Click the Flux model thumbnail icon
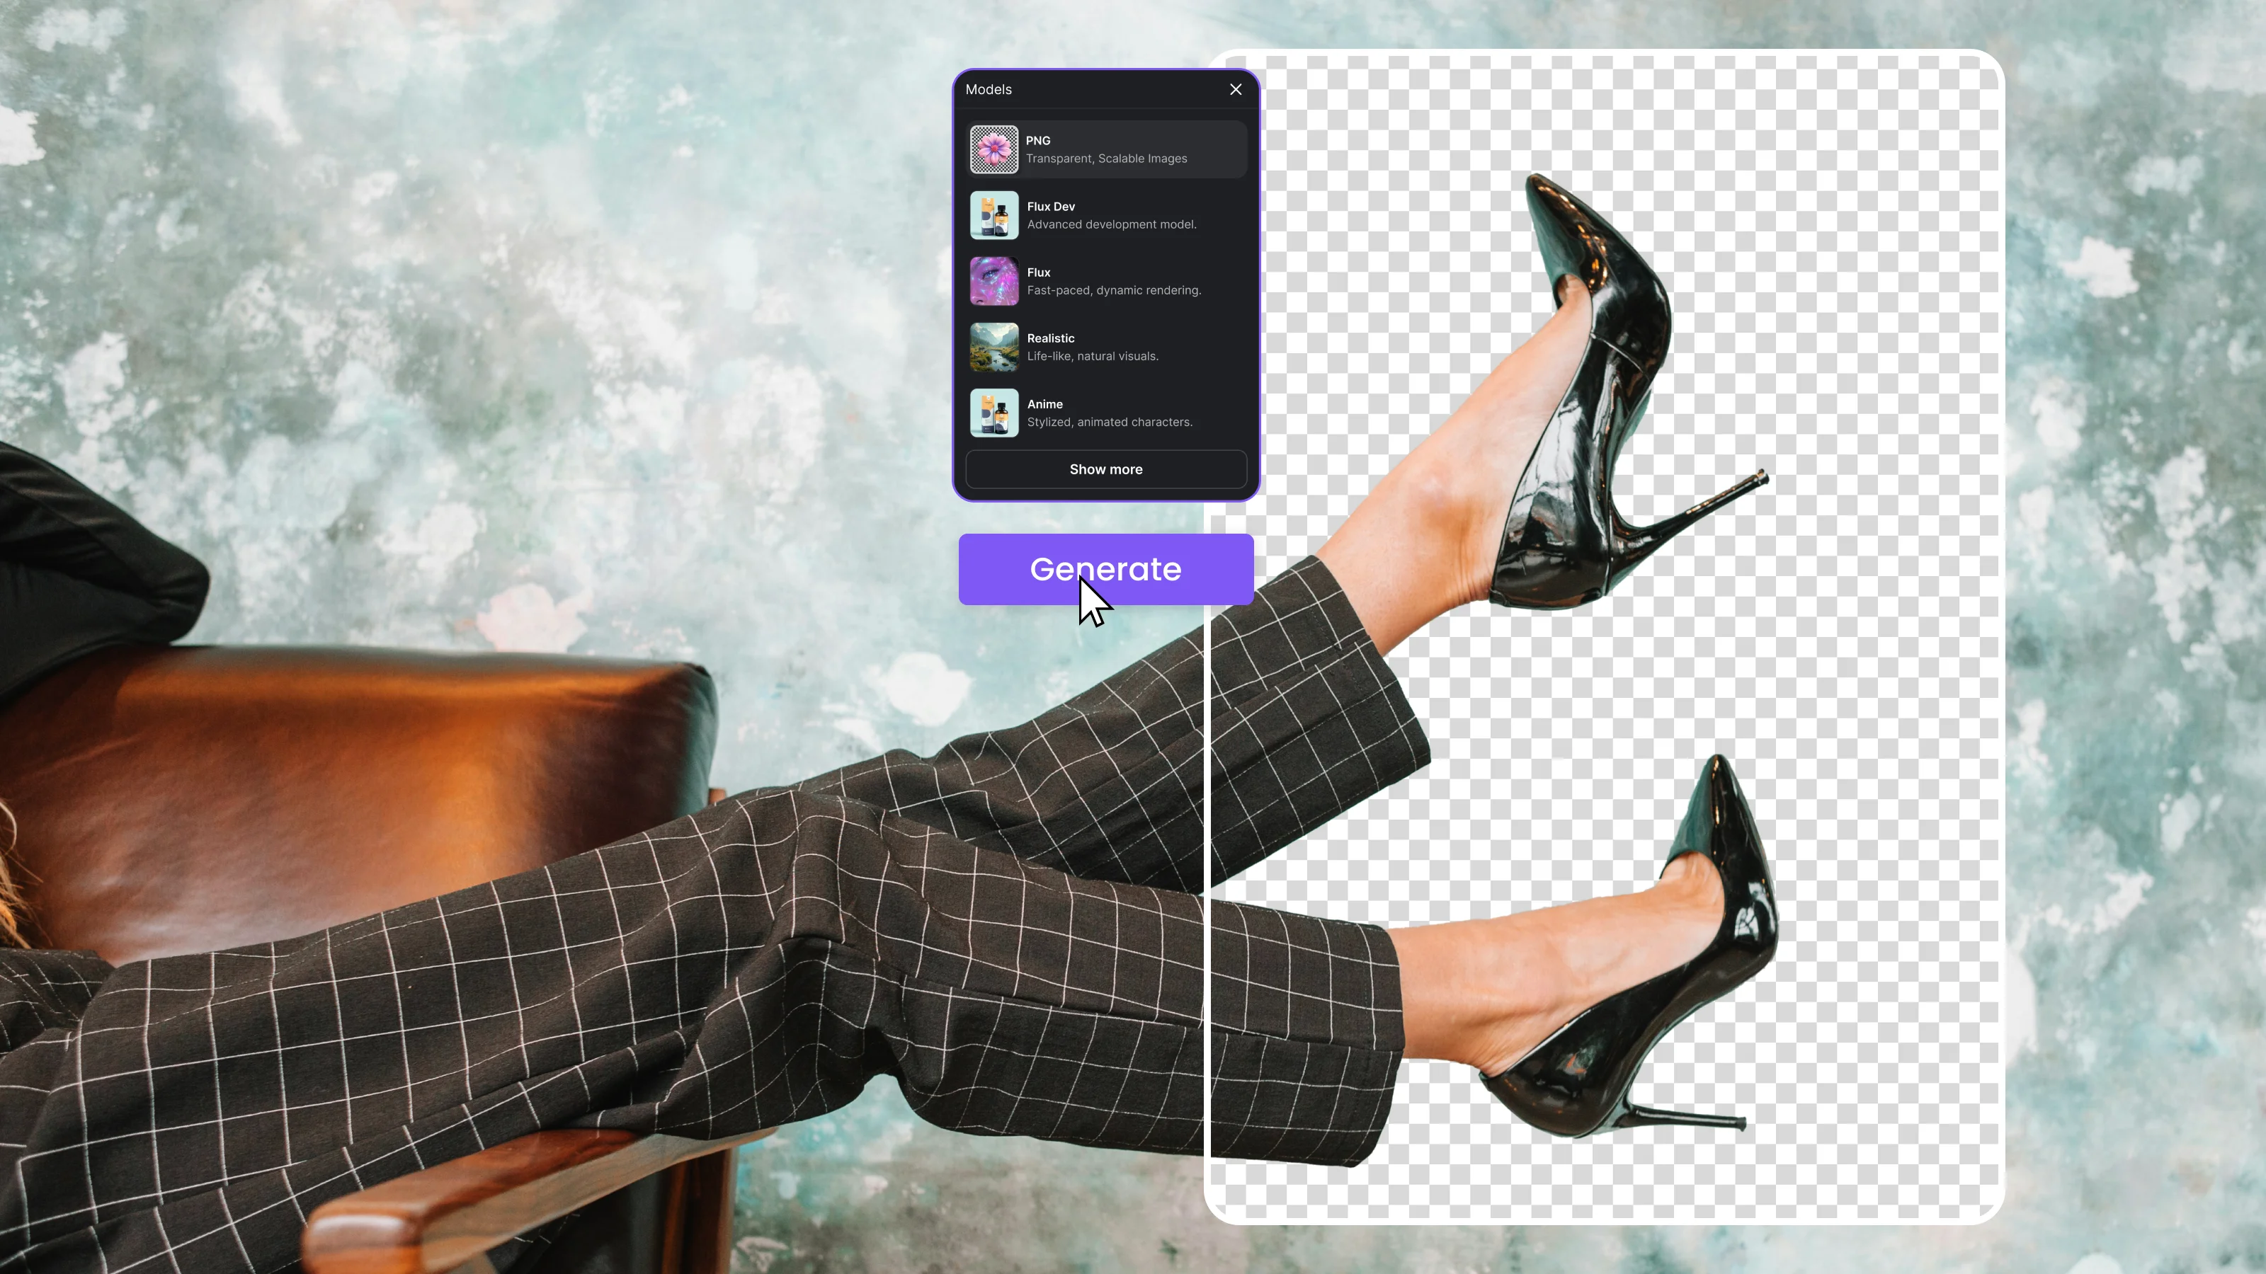 coord(994,282)
